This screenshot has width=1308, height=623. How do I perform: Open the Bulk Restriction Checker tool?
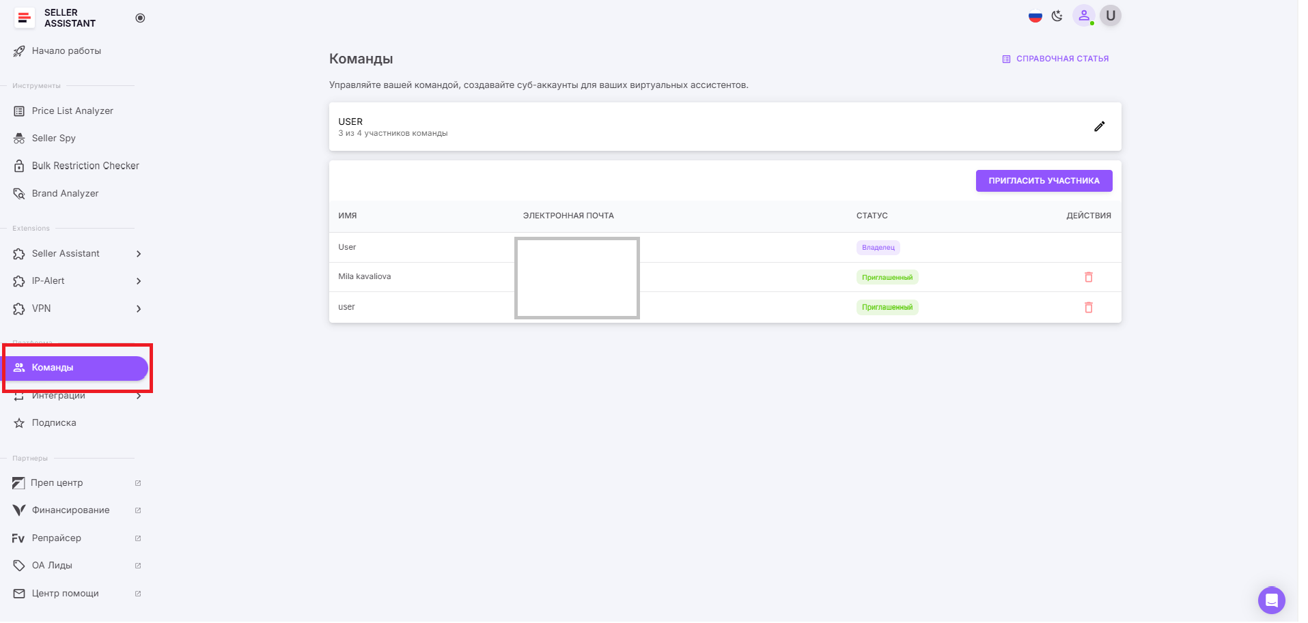coord(85,166)
